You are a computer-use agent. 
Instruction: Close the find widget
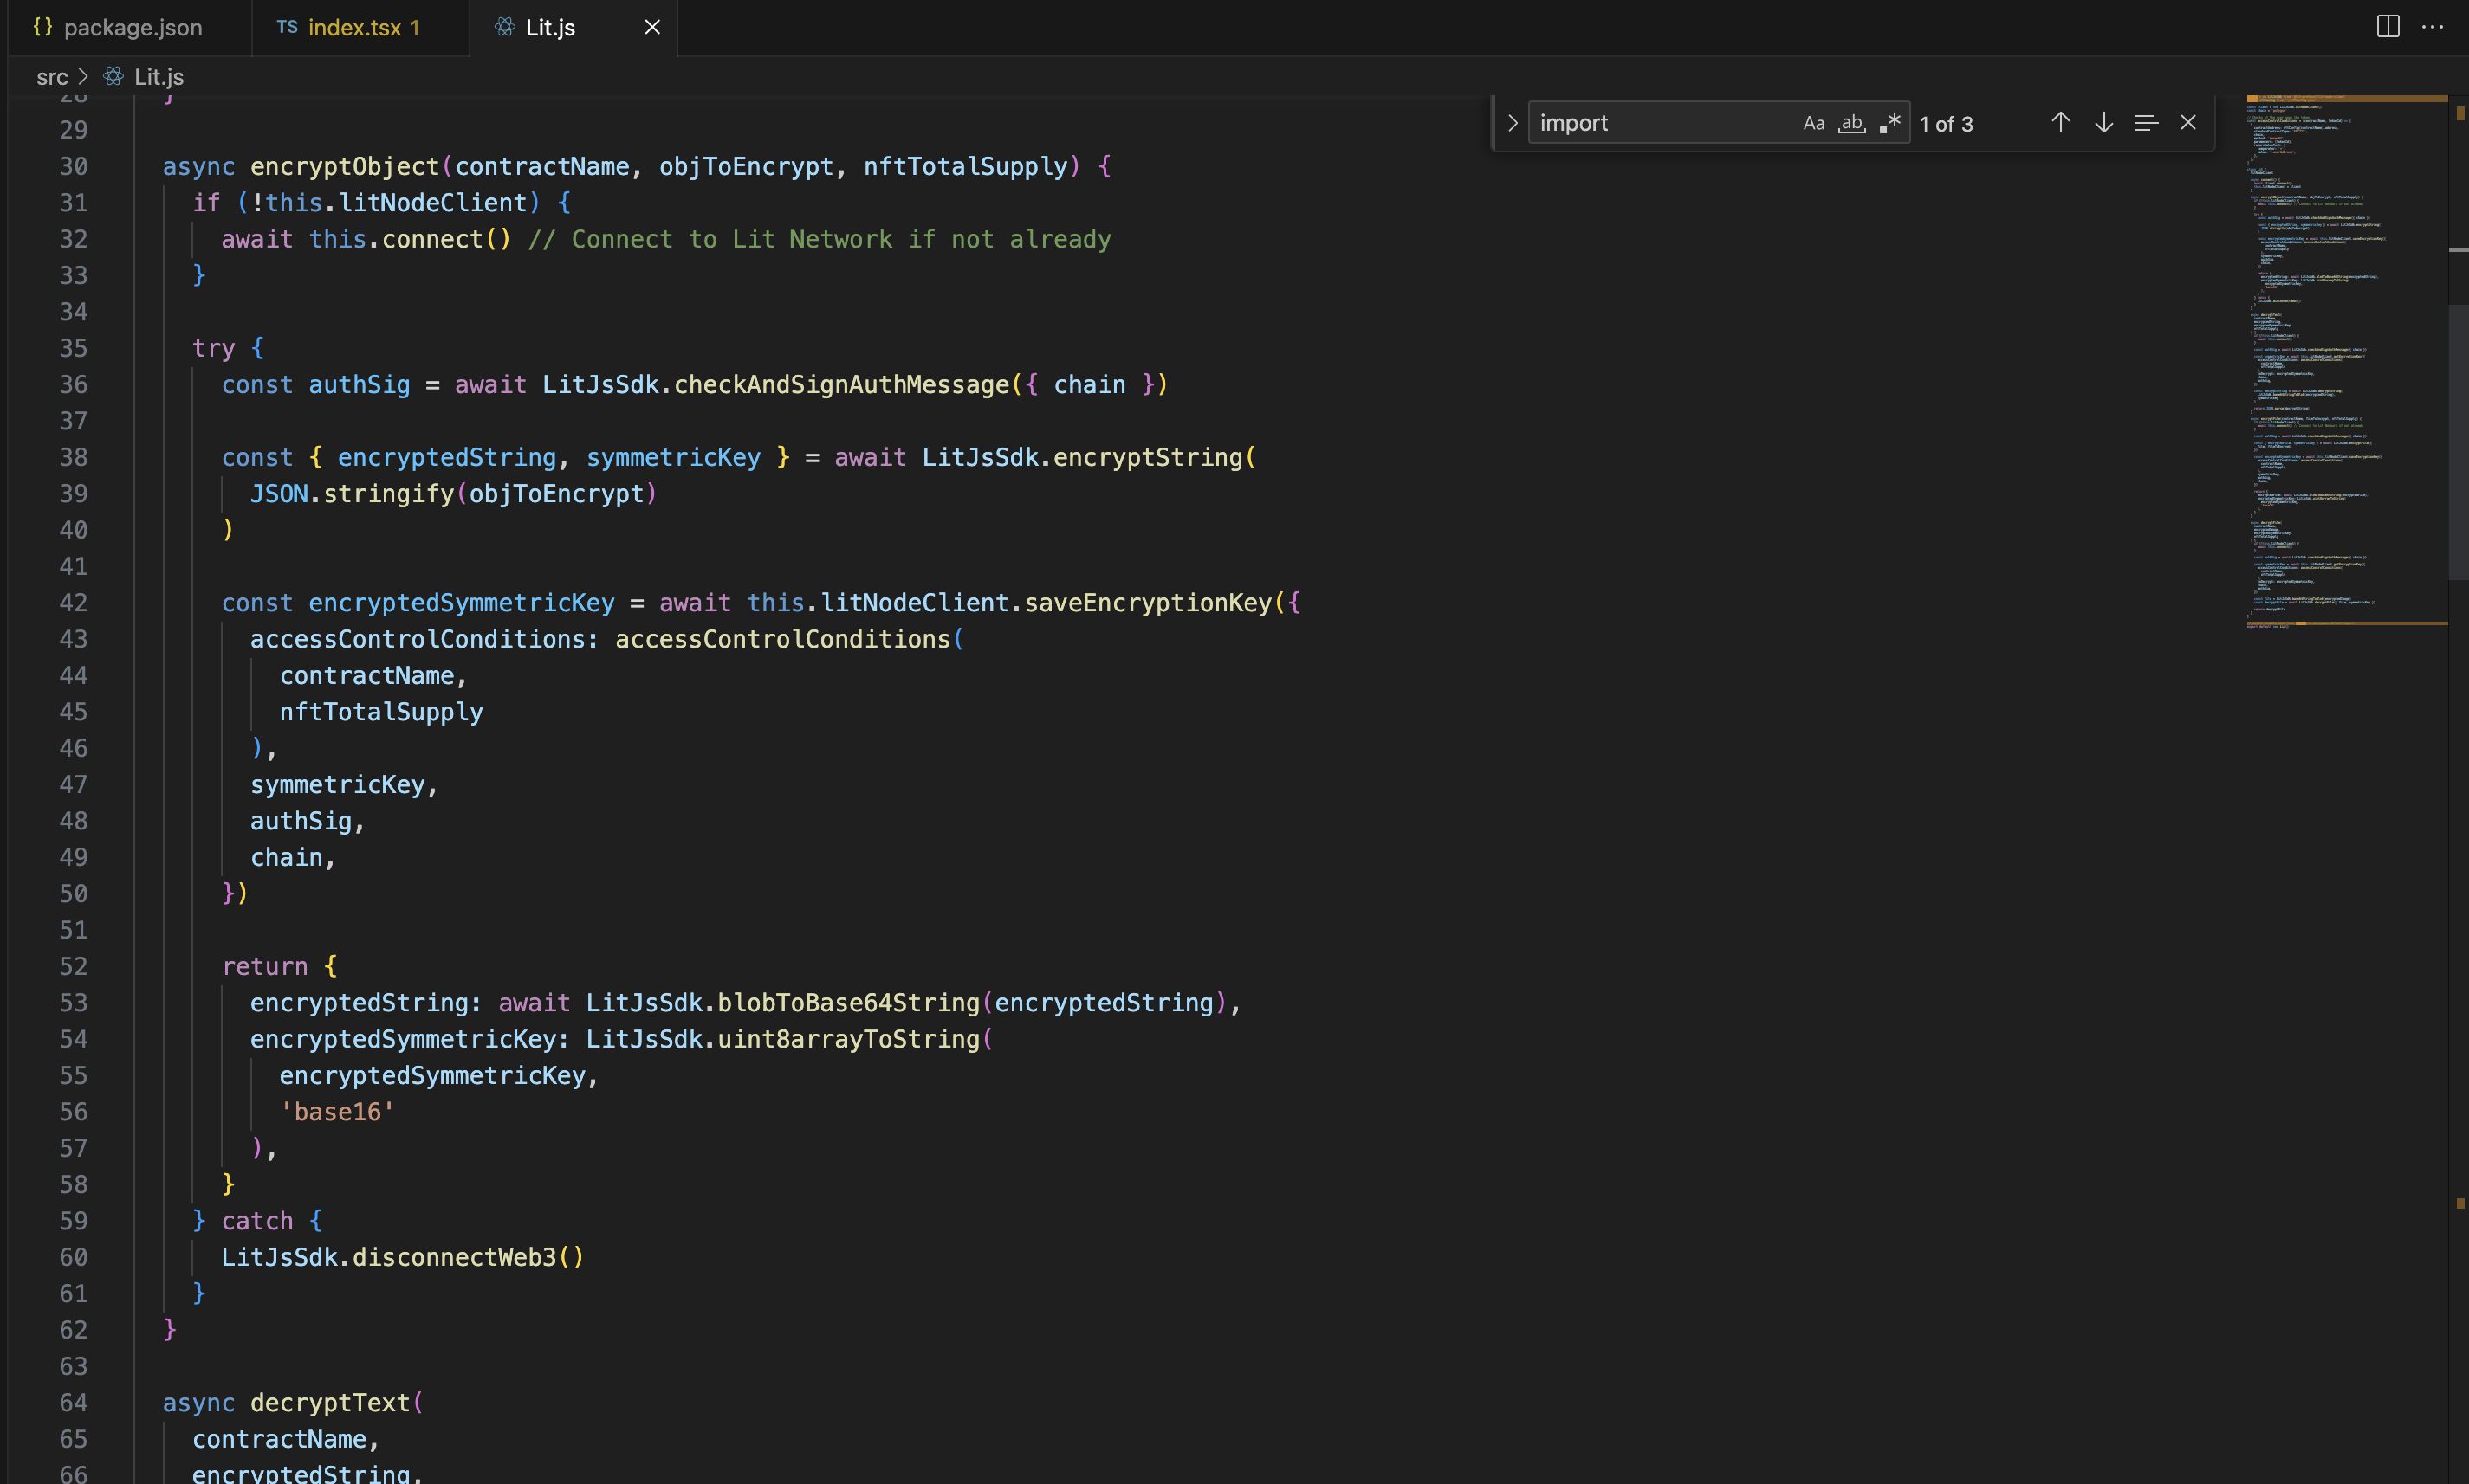coord(2188,122)
